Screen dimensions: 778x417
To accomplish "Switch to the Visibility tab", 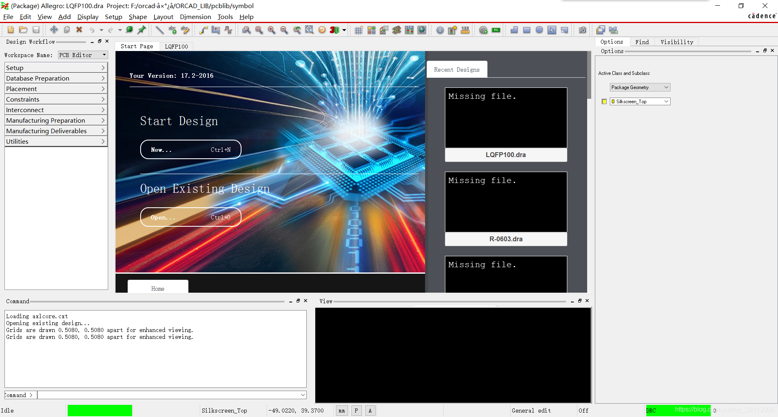I will point(677,42).
